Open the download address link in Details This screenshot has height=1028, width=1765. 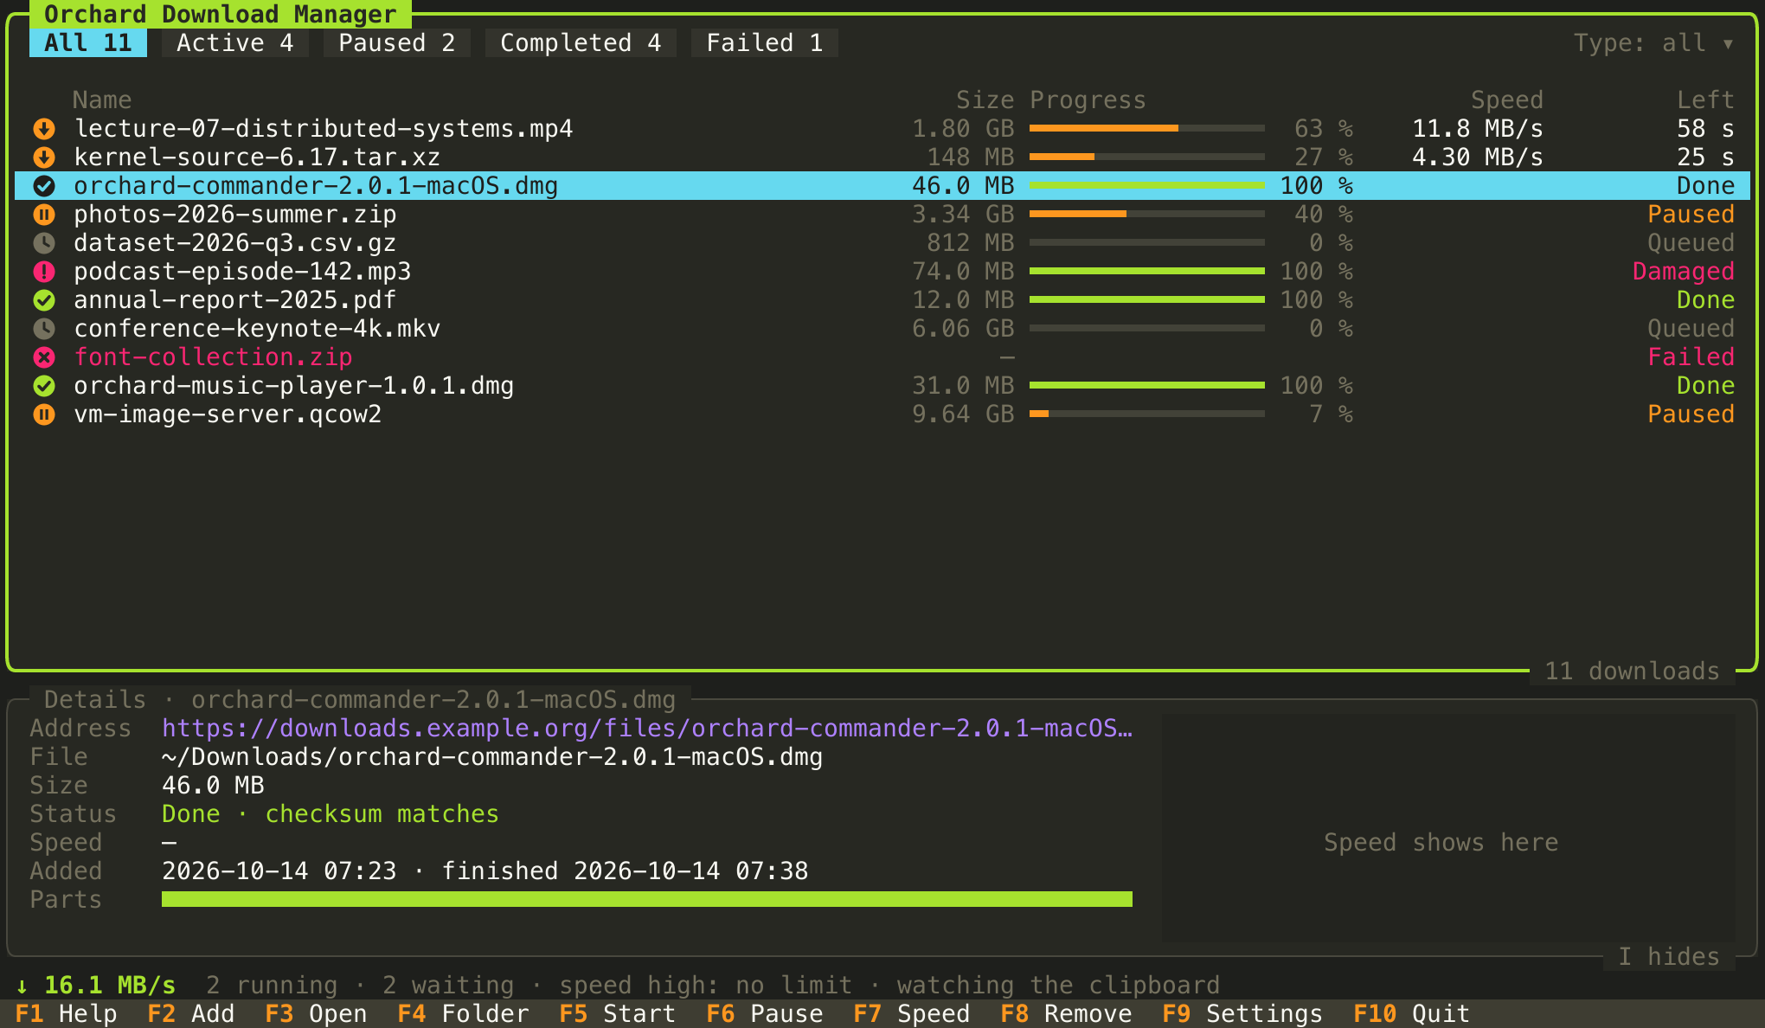click(647, 729)
